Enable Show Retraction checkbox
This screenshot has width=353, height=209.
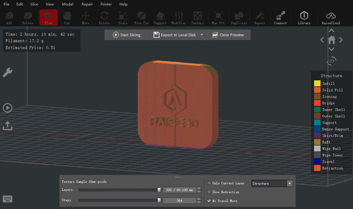tap(209, 192)
